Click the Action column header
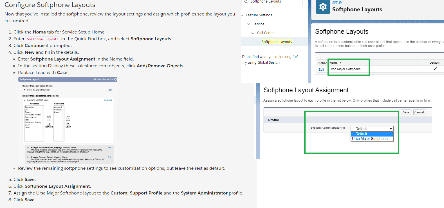This screenshot has height=208, width=444. [x=323, y=63]
